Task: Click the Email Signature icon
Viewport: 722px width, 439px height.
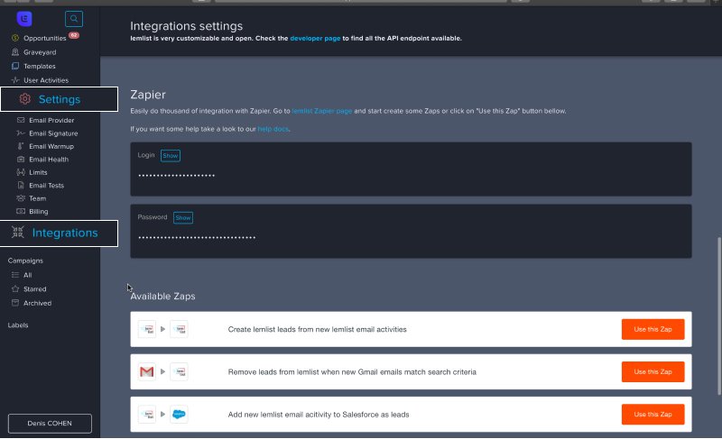Action: pos(21,133)
